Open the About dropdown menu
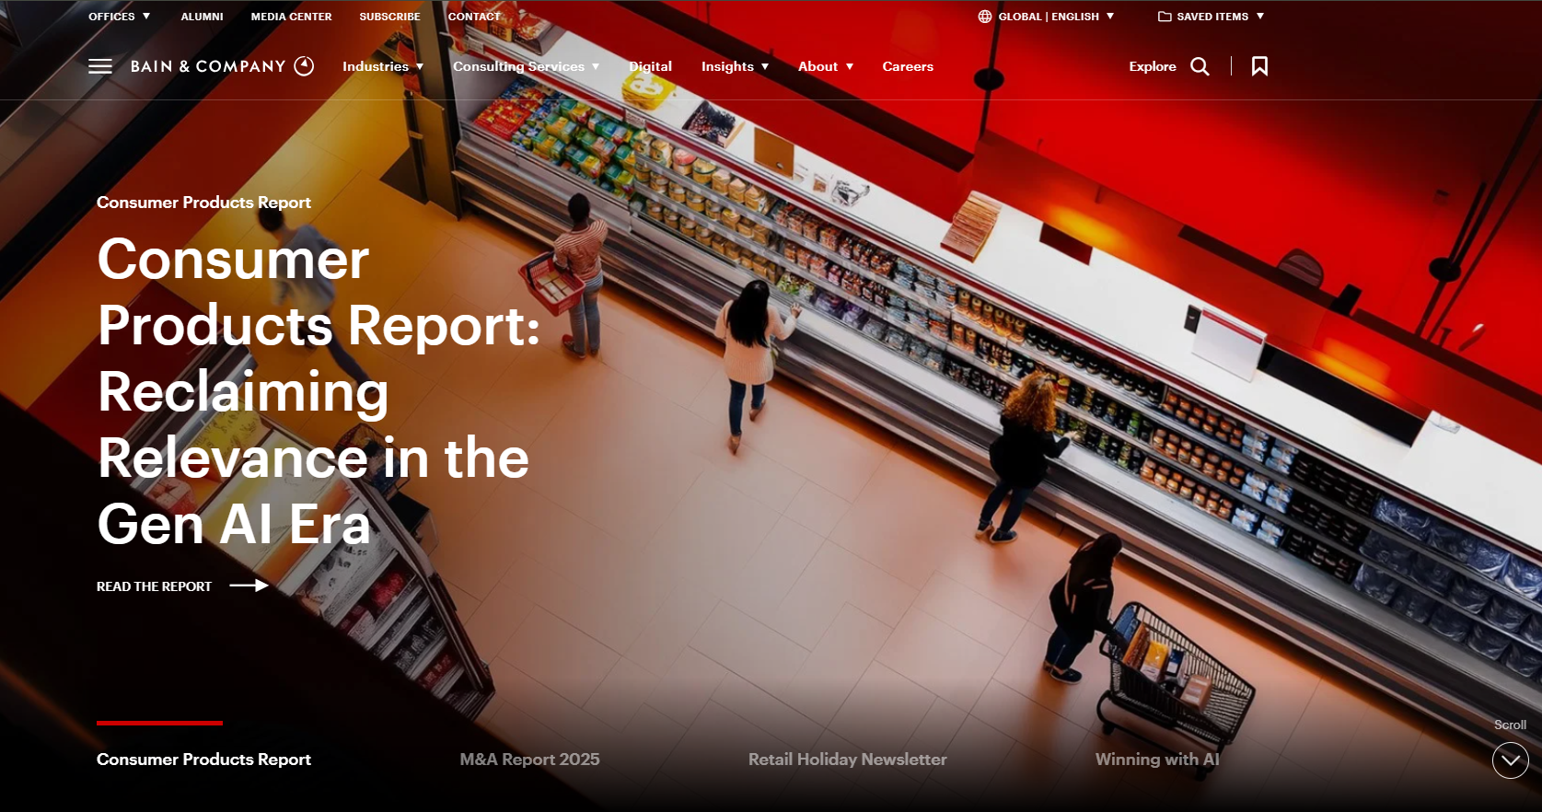Image resolution: width=1542 pixels, height=812 pixels. tap(825, 66)
